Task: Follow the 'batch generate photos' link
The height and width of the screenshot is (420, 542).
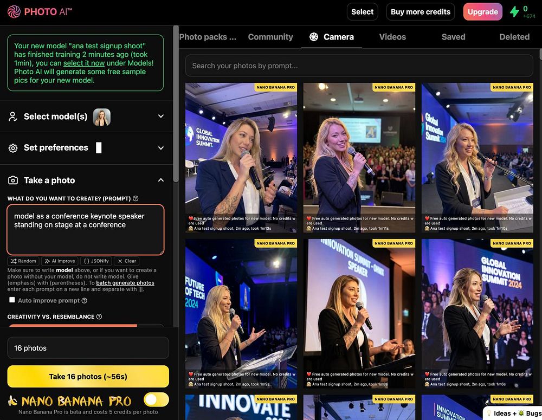Action: pos(125,283)
